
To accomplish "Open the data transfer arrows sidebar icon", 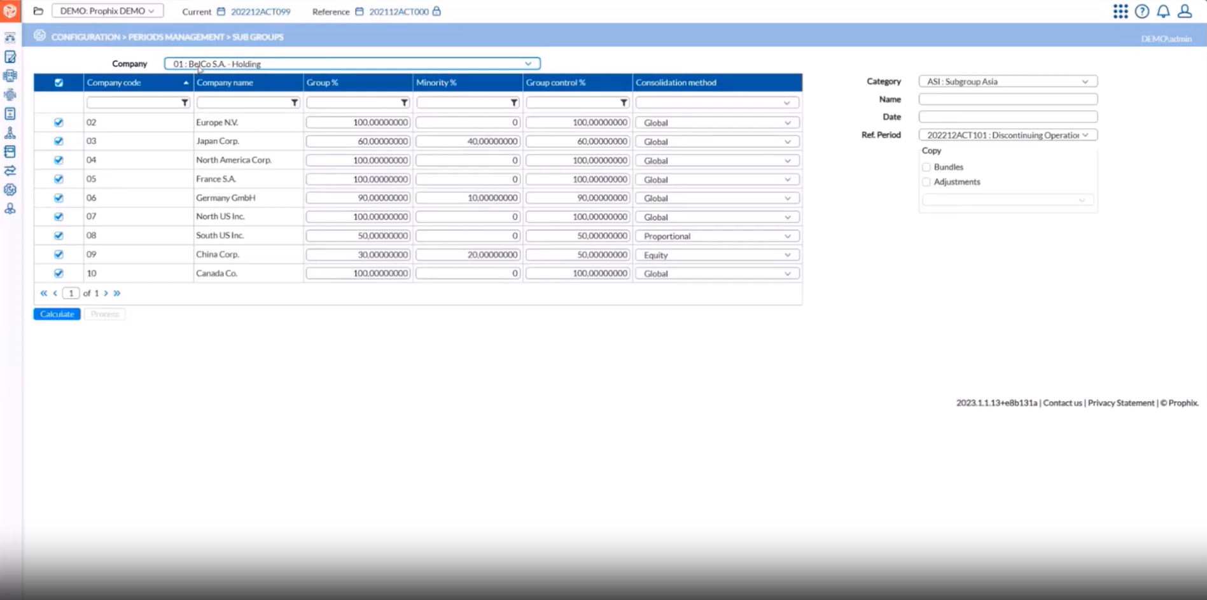I will point(10,171).
